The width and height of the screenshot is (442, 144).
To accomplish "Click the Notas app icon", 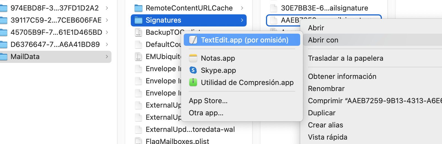I will (193, 58).
